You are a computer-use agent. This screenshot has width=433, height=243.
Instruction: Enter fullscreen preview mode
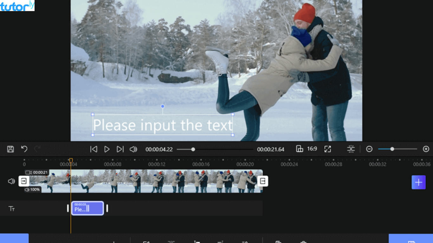[x=328, y=149]
